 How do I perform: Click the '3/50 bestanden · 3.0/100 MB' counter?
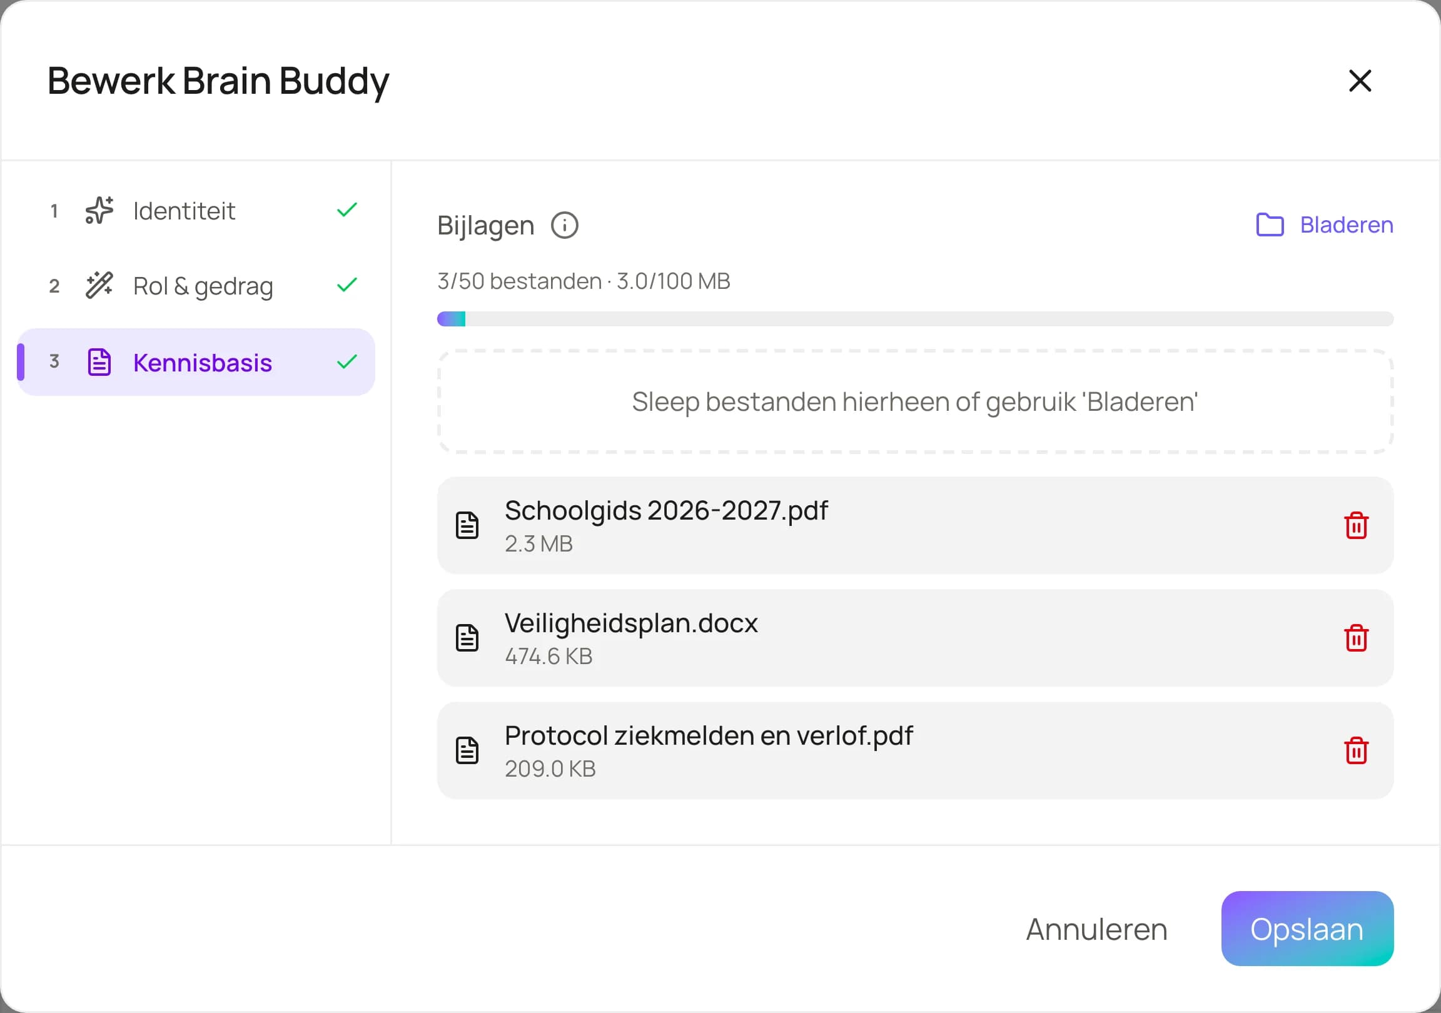(584, 281)
